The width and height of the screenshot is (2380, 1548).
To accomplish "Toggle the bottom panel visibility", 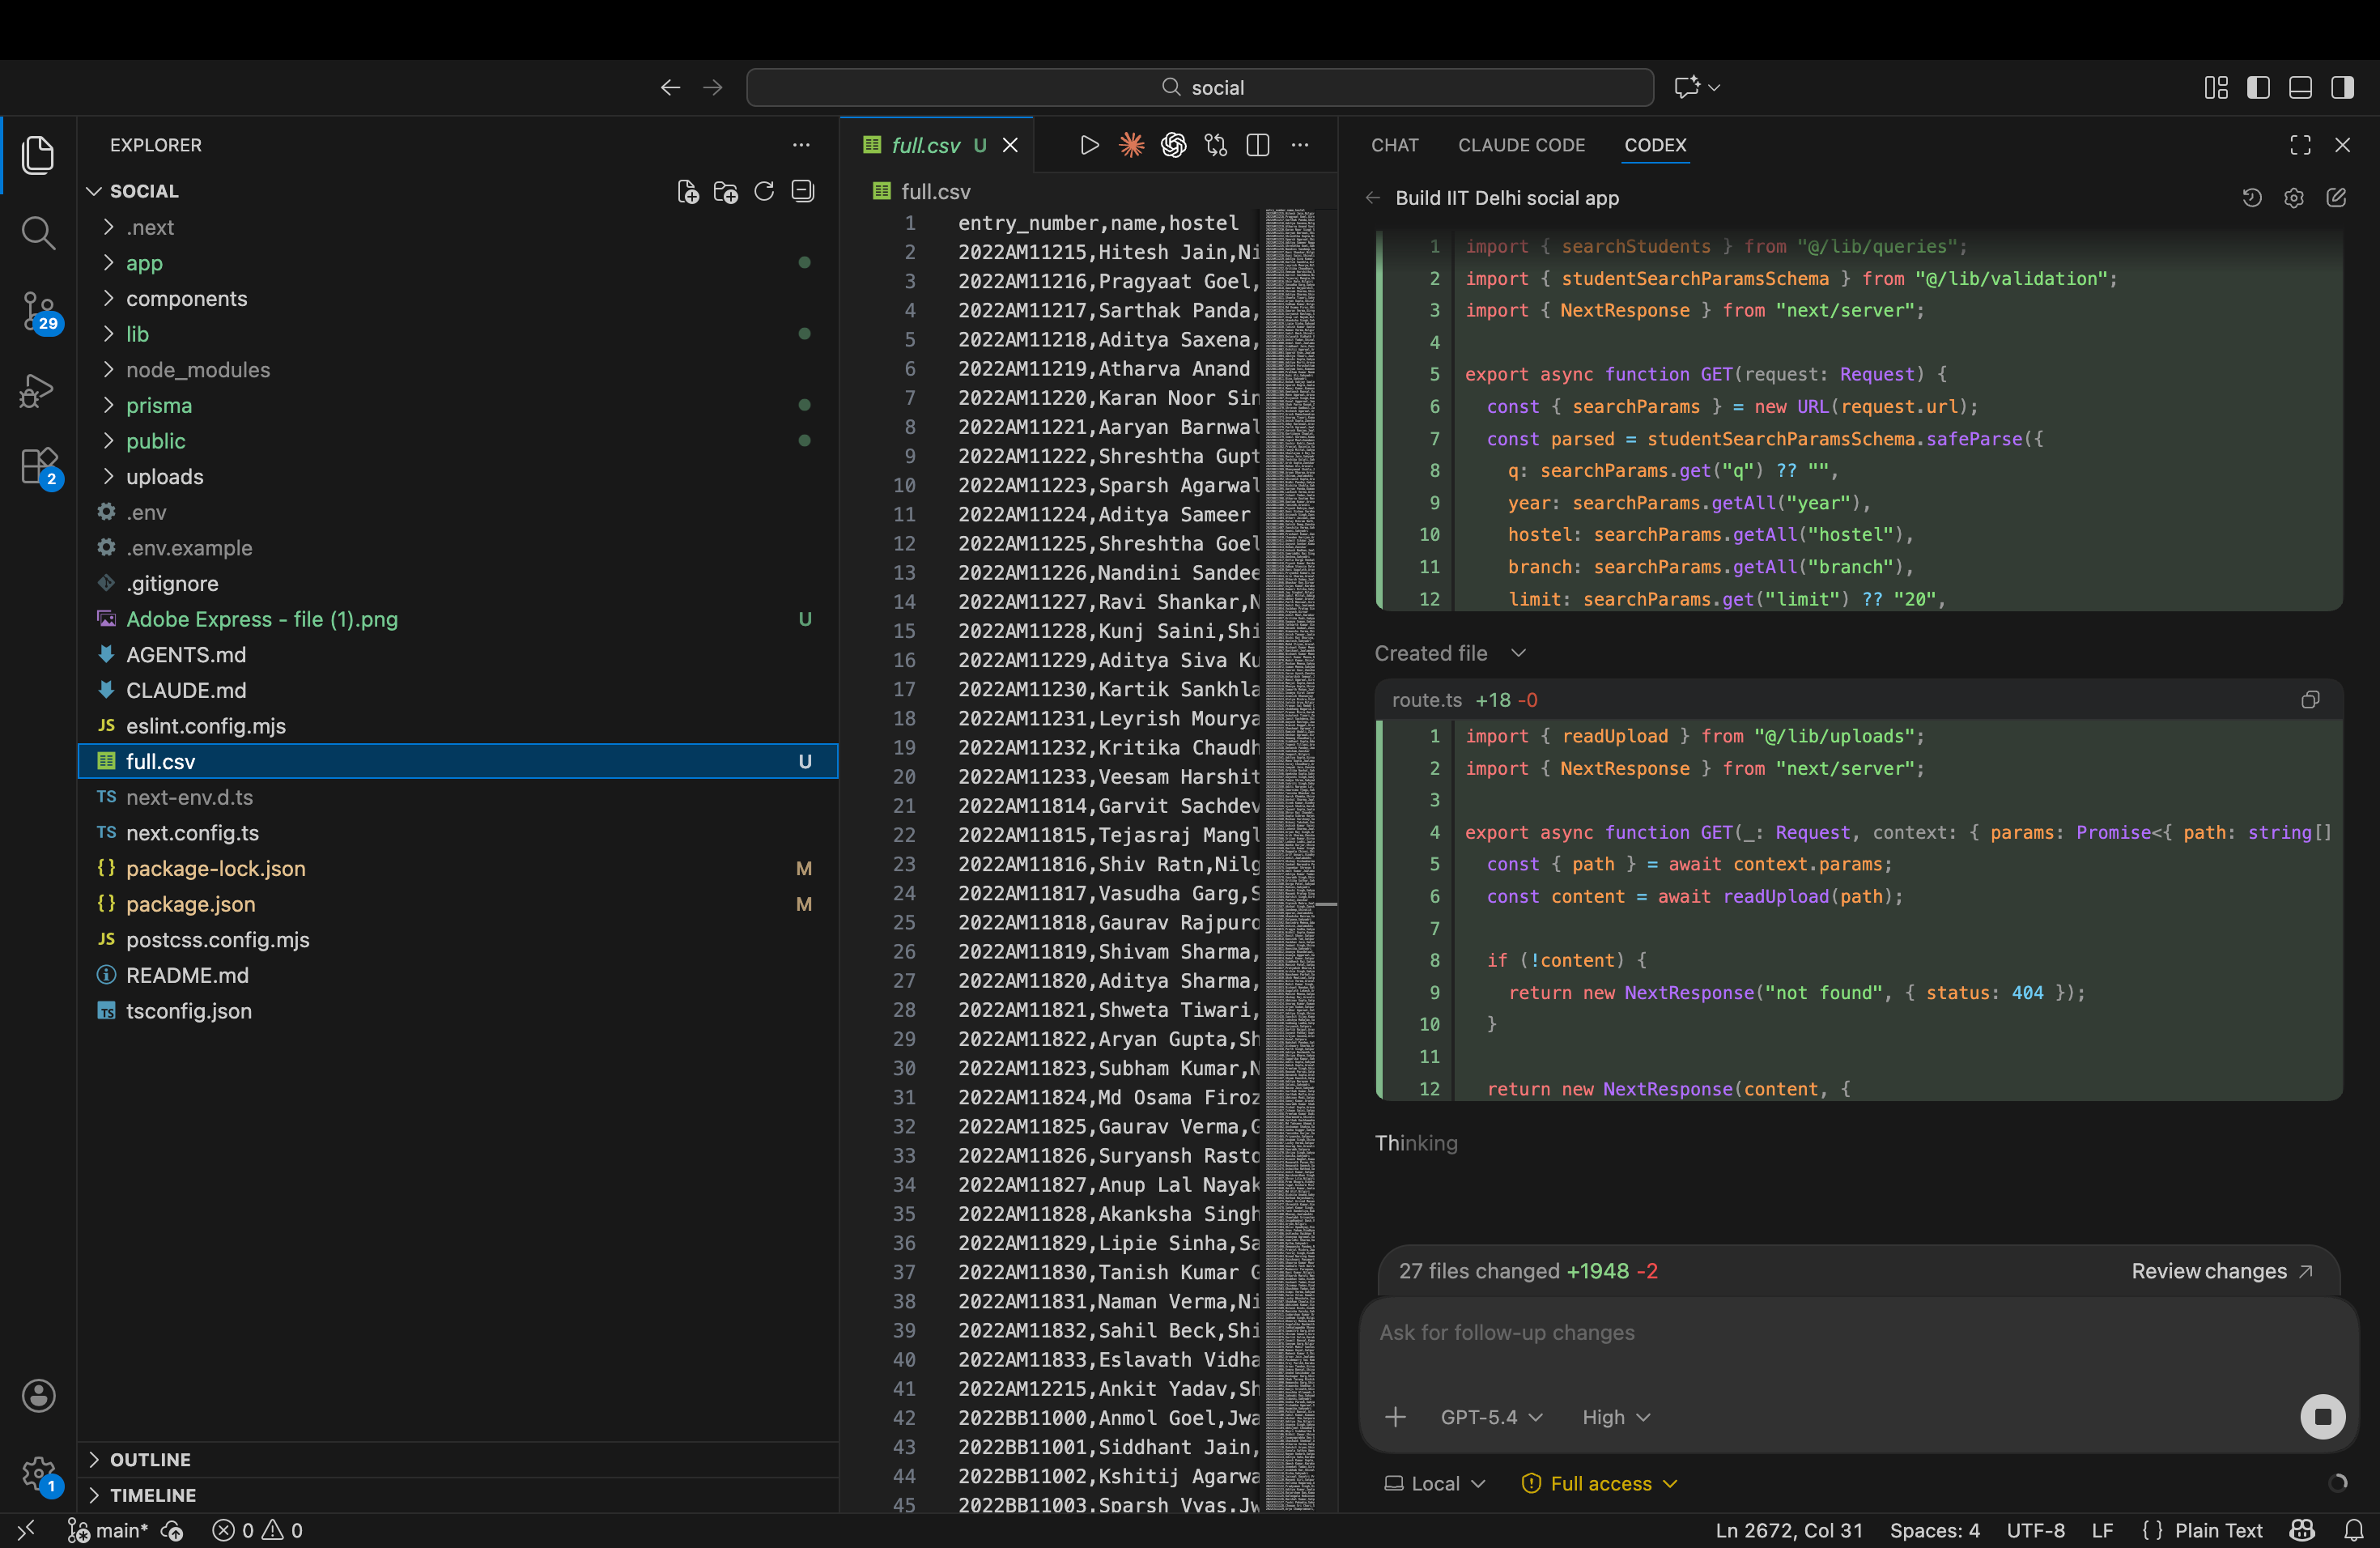I will click(2299, 87).
